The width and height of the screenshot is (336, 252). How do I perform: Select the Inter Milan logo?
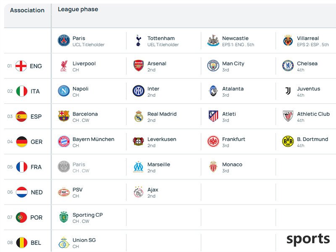pyautogui.click(x=139, y=91)
